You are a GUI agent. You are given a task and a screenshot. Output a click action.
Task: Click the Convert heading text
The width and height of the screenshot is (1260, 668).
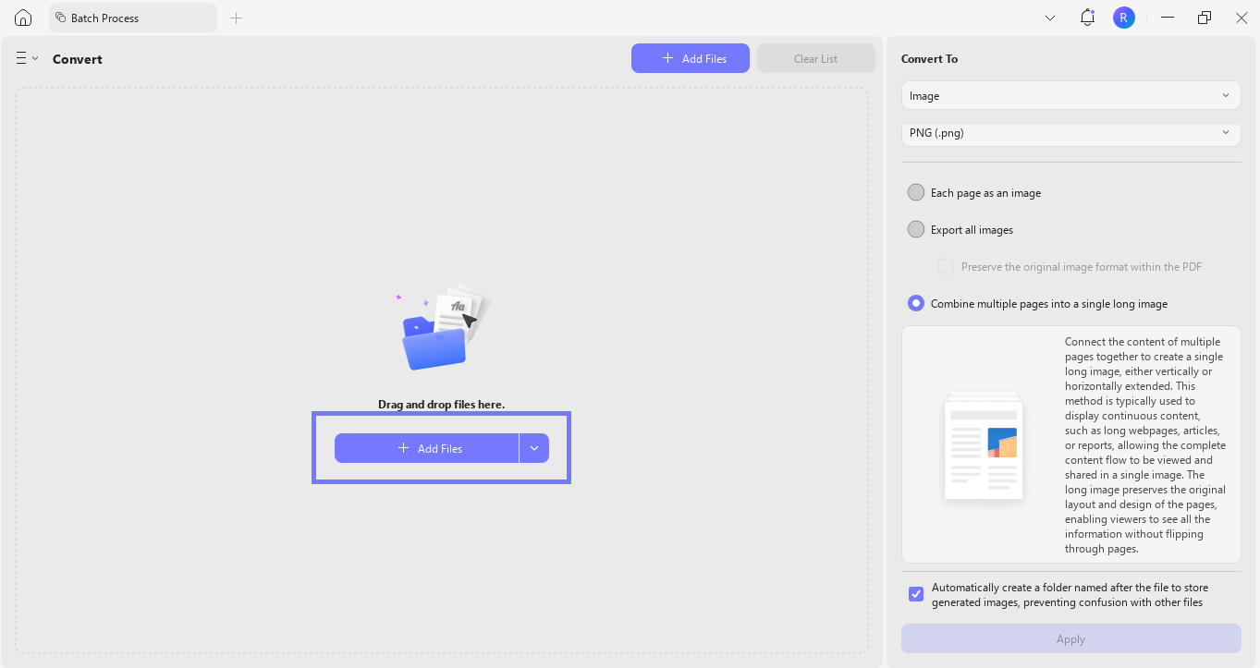(78, 59)
